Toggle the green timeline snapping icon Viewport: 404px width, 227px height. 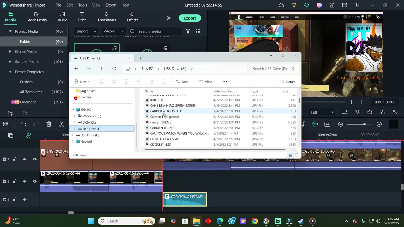(x=315, y=124)
